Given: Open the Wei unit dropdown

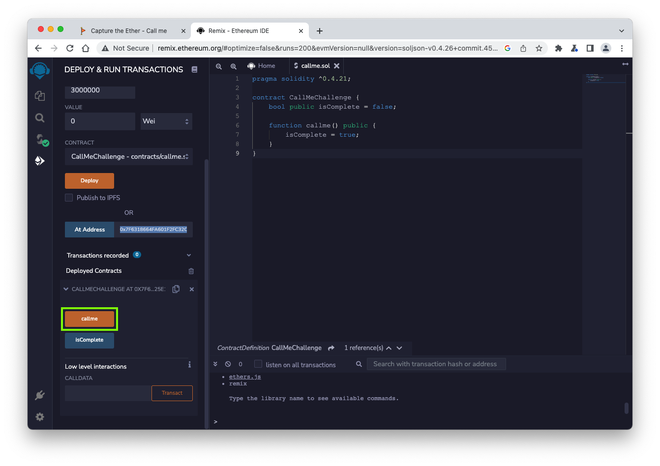Looking at the screenshot, I should point(166,121).
